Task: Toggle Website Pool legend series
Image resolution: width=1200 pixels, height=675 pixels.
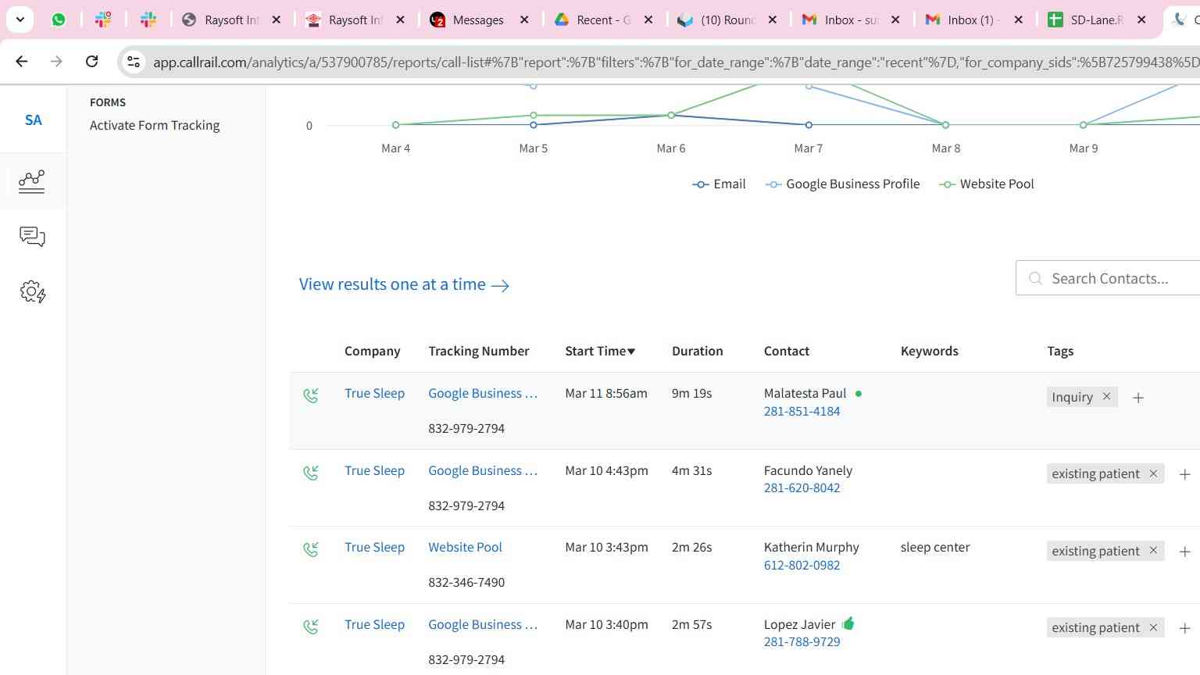Action: click(x=986, y=184)
